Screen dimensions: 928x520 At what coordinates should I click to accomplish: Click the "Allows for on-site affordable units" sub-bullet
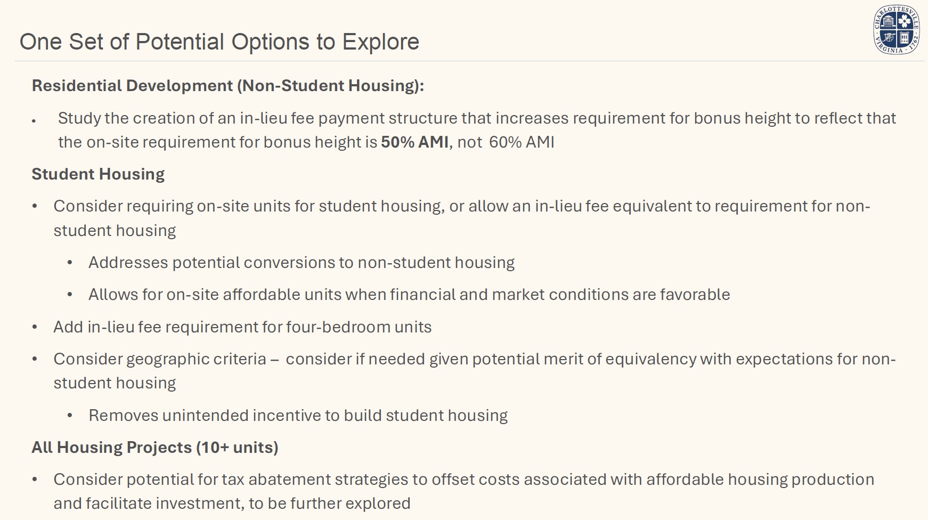click(409, 295)
